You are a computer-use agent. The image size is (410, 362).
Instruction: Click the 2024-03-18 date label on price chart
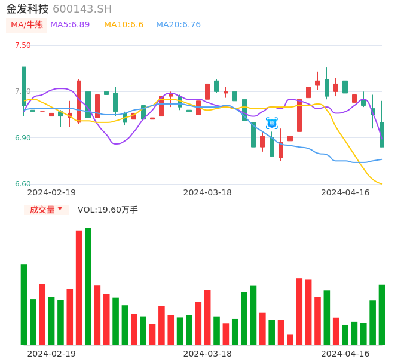click(x=207, y=192)
